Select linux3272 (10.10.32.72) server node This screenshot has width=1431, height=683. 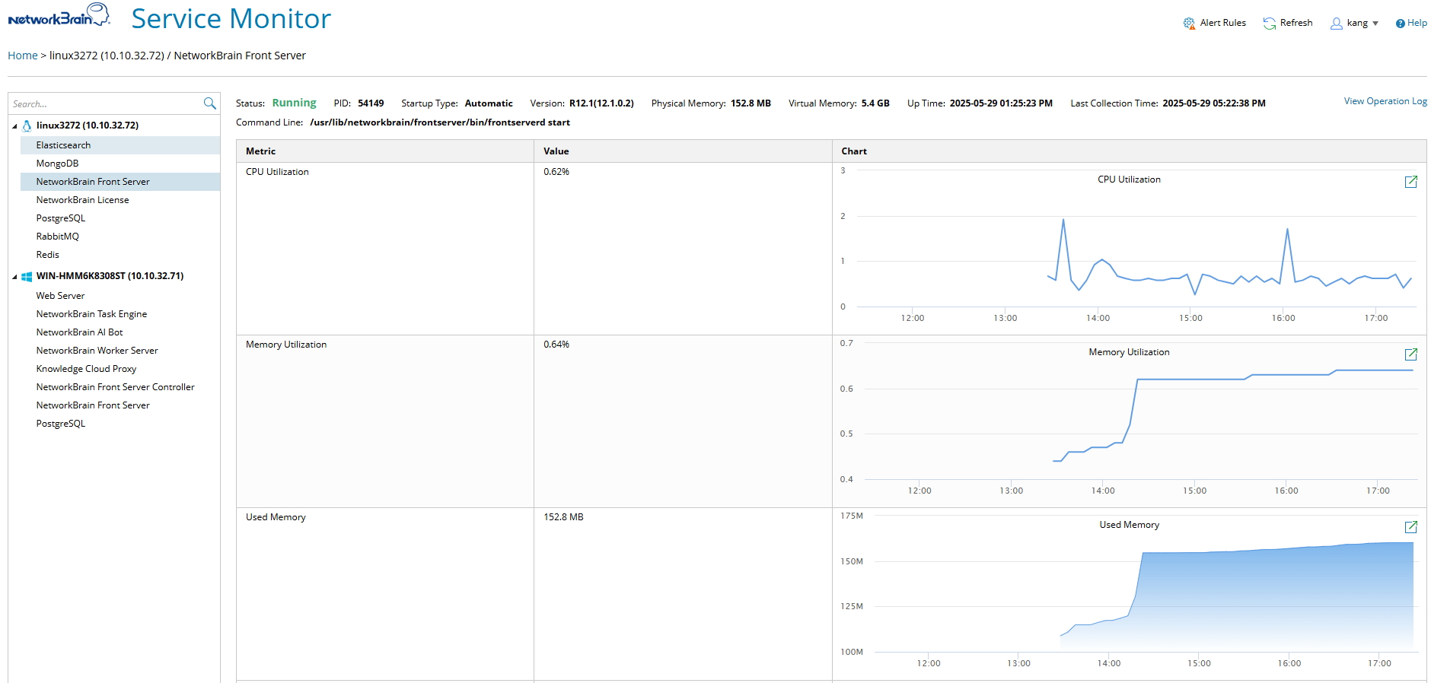(88, 125)
